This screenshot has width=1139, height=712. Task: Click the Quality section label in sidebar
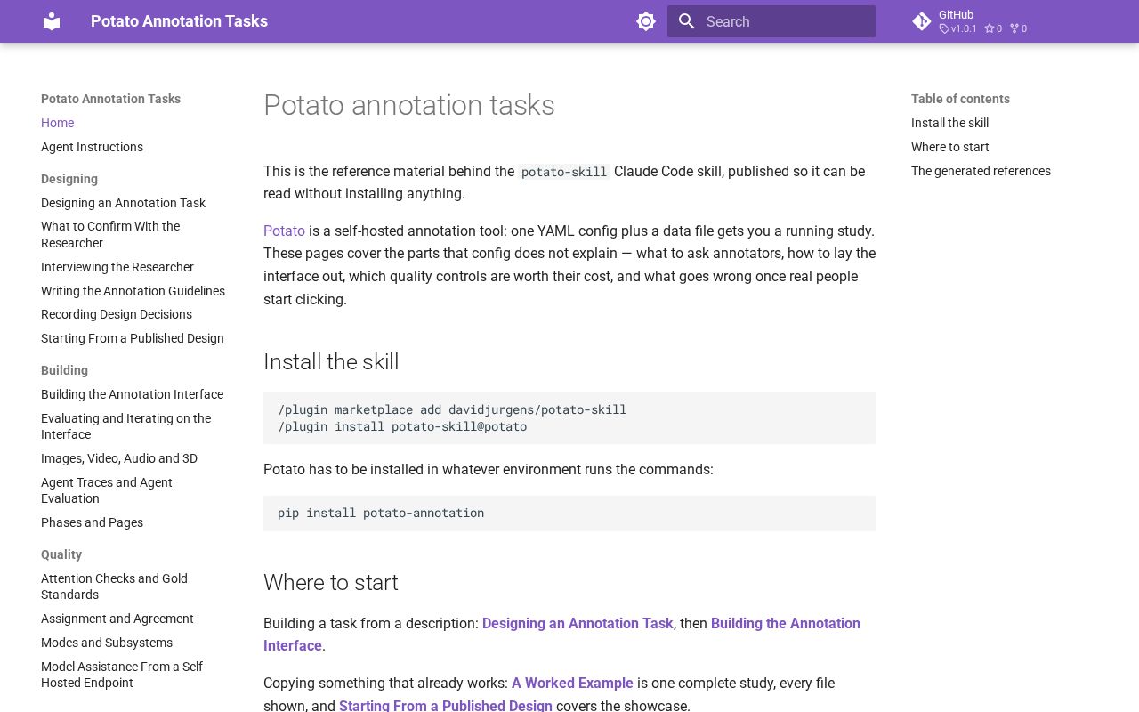[x=61, y=554]
